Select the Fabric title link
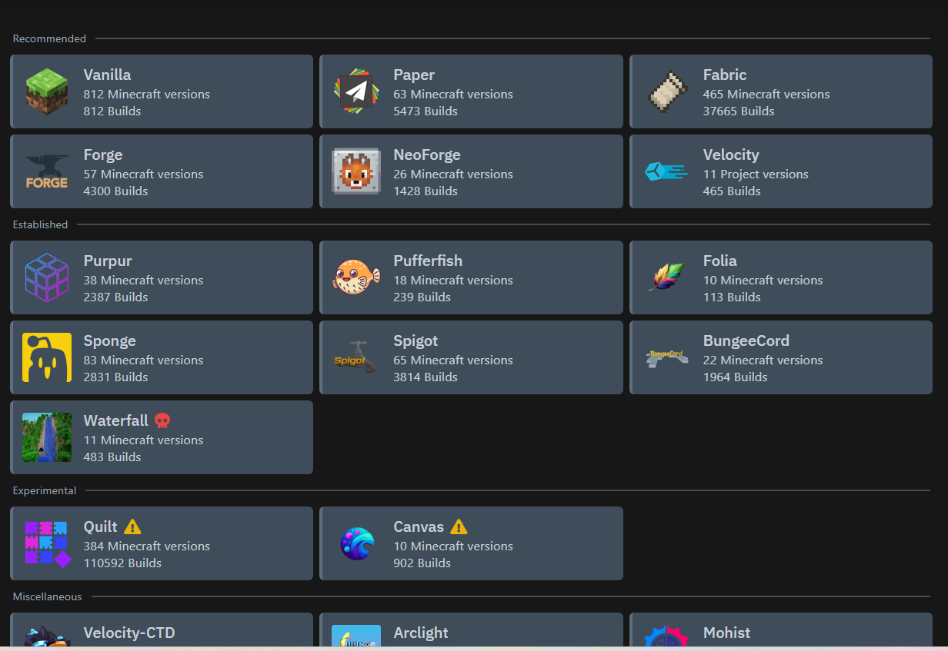This screenshot has height=651, width=948. (725, 75)
